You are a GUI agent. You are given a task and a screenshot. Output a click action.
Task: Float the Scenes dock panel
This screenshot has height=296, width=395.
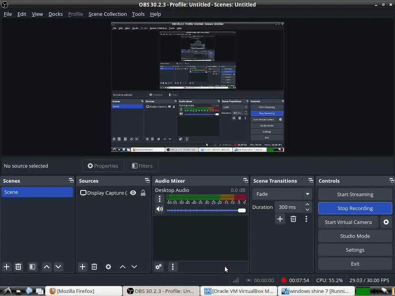71,180
